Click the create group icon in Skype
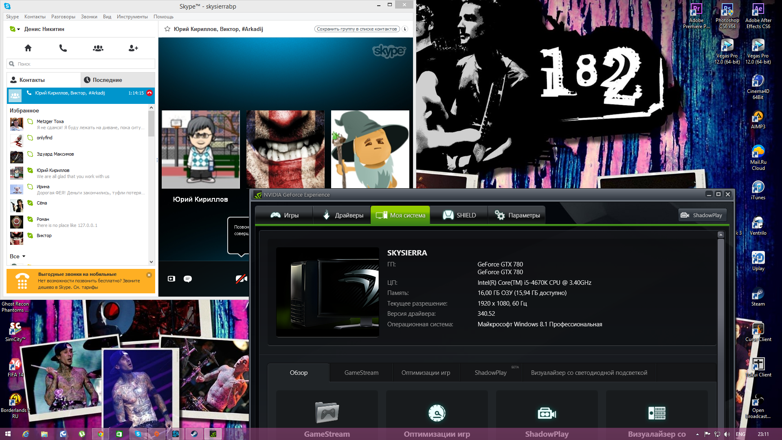The image size is (782, 440). (x=98, y=48)
